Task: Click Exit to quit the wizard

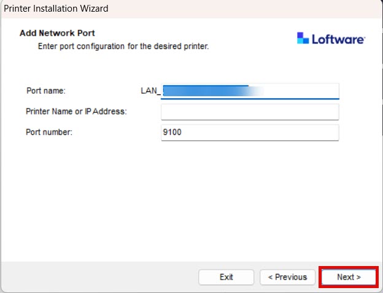Action: click(226, 277)
